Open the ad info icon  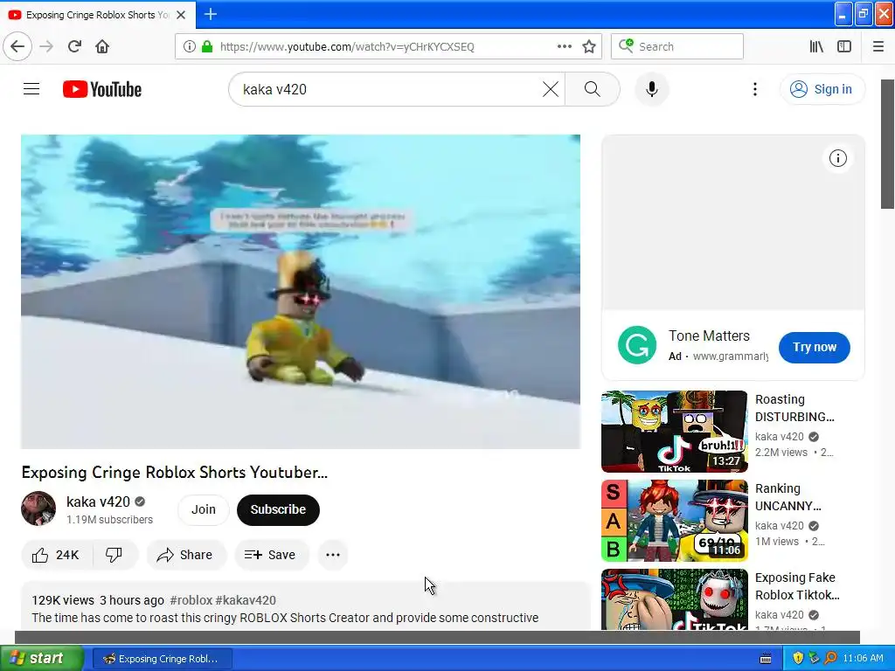[837, 158]
